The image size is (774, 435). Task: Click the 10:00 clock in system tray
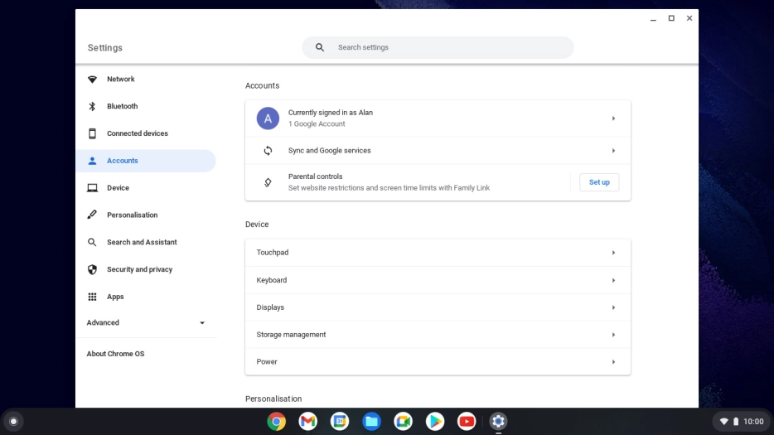[753, 421]
